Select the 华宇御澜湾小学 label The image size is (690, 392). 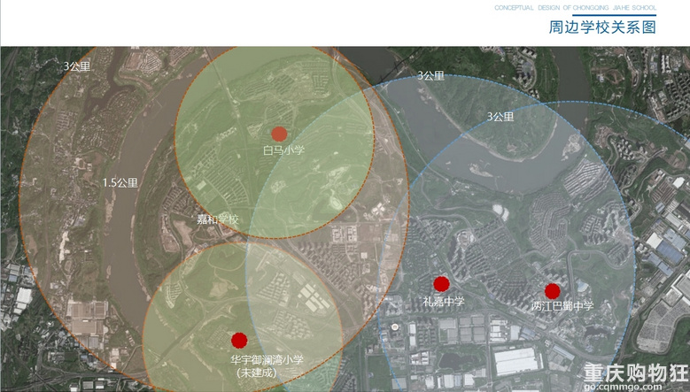(267, 360)
